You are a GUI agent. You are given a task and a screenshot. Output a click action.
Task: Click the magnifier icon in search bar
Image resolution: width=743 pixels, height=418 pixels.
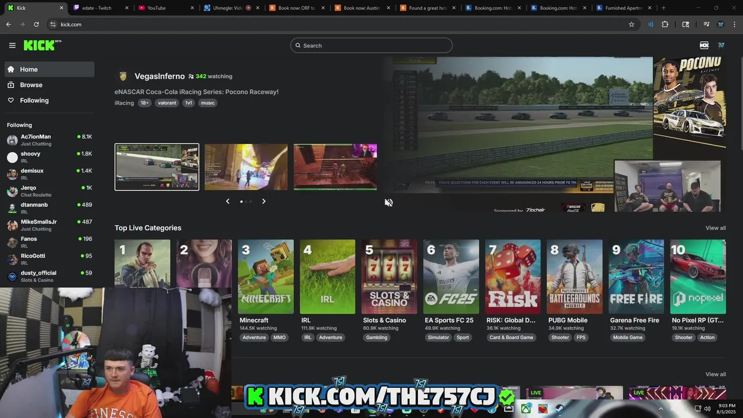pos(298,45)
